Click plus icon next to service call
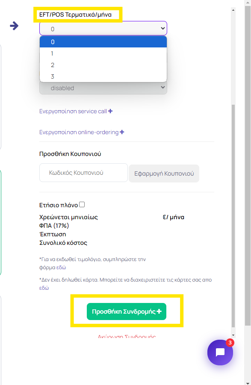 (110, 111)
